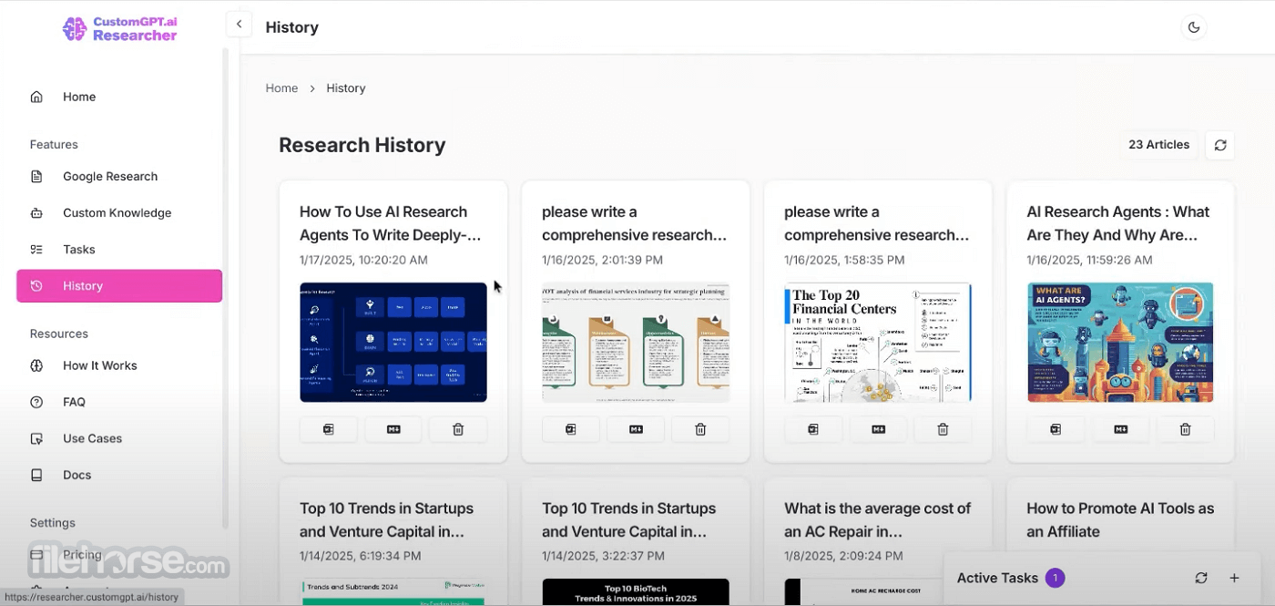Click the Top 10 BioTech Trends thumbnail
The image size is (1275, 606).
click(636, 592)
